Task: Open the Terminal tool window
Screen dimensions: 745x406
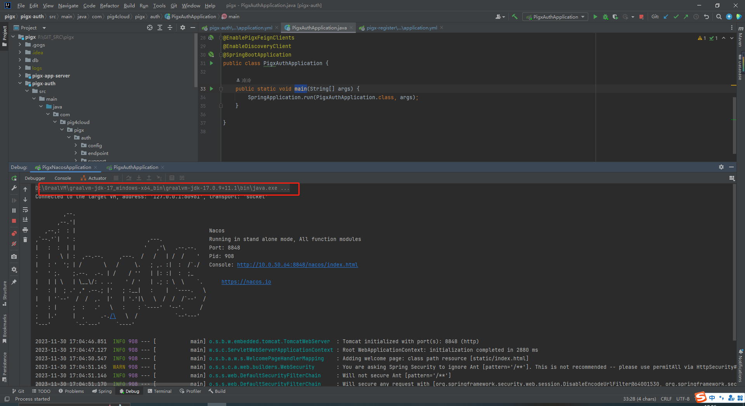Action: click(x=159, y=391)
